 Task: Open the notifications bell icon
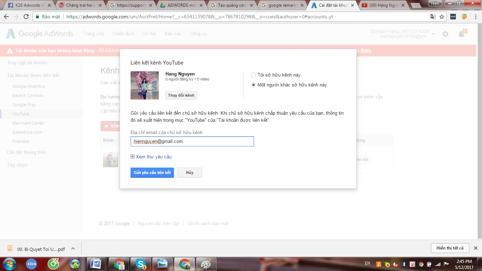point(461,34)
